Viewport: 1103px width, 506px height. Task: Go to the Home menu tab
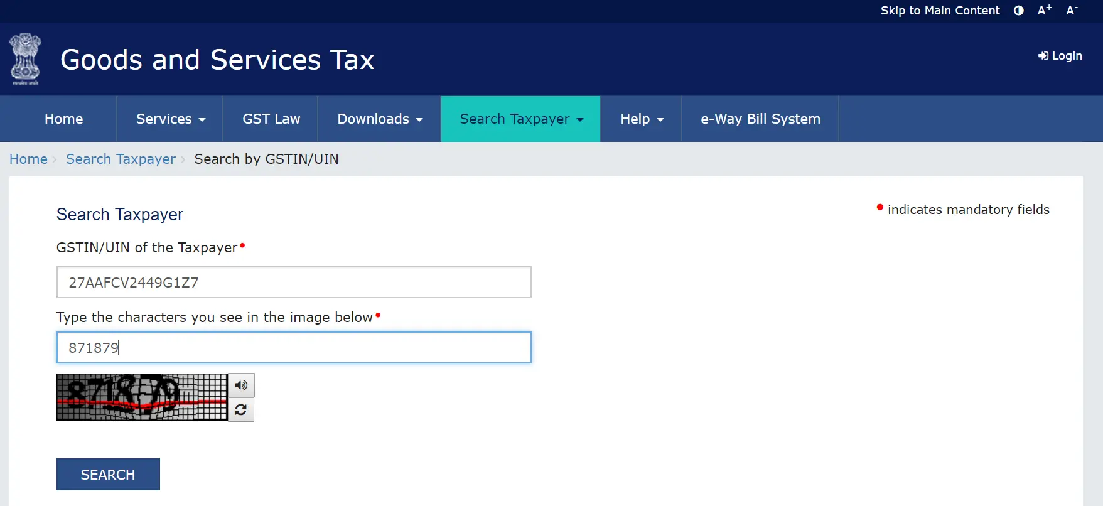click(63, 119)
